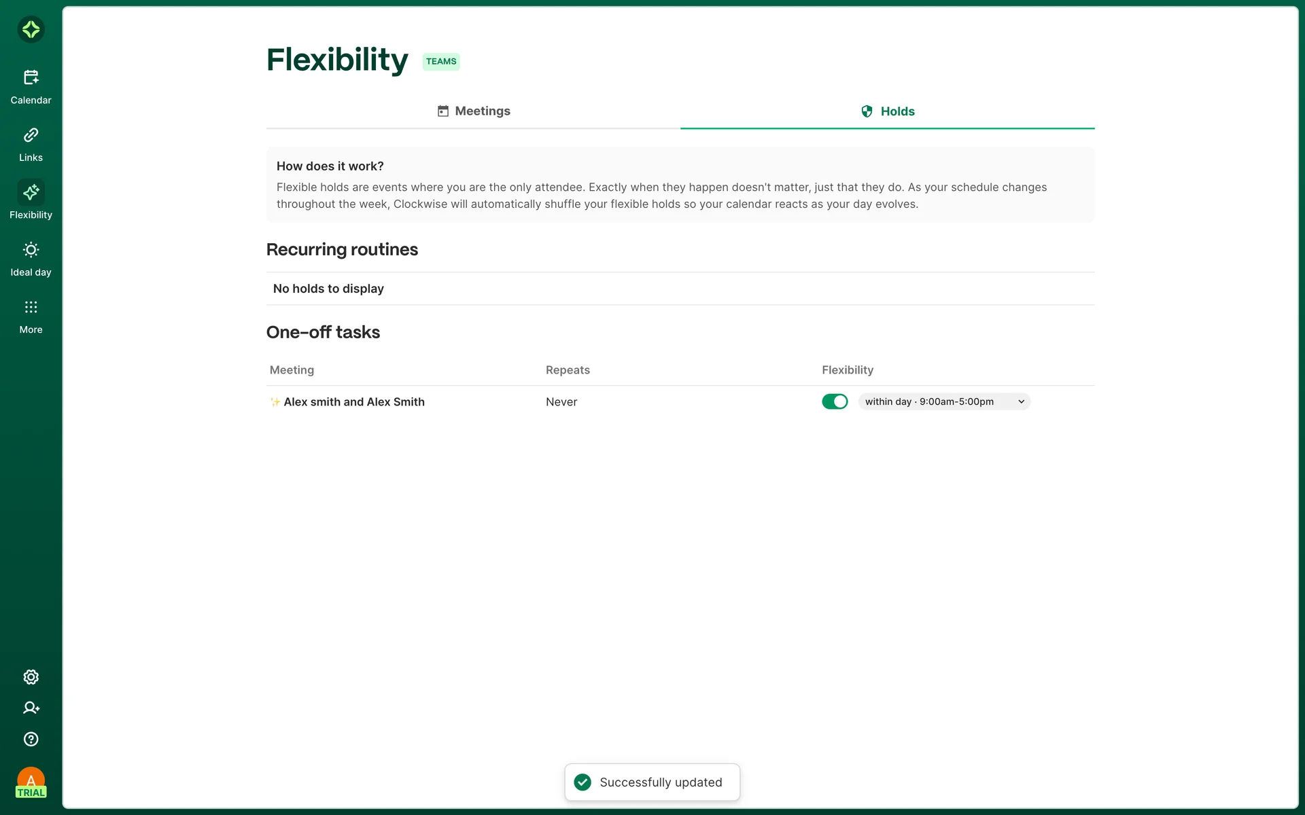Click the Clockwise logo icon

click(x=31, y=29)
